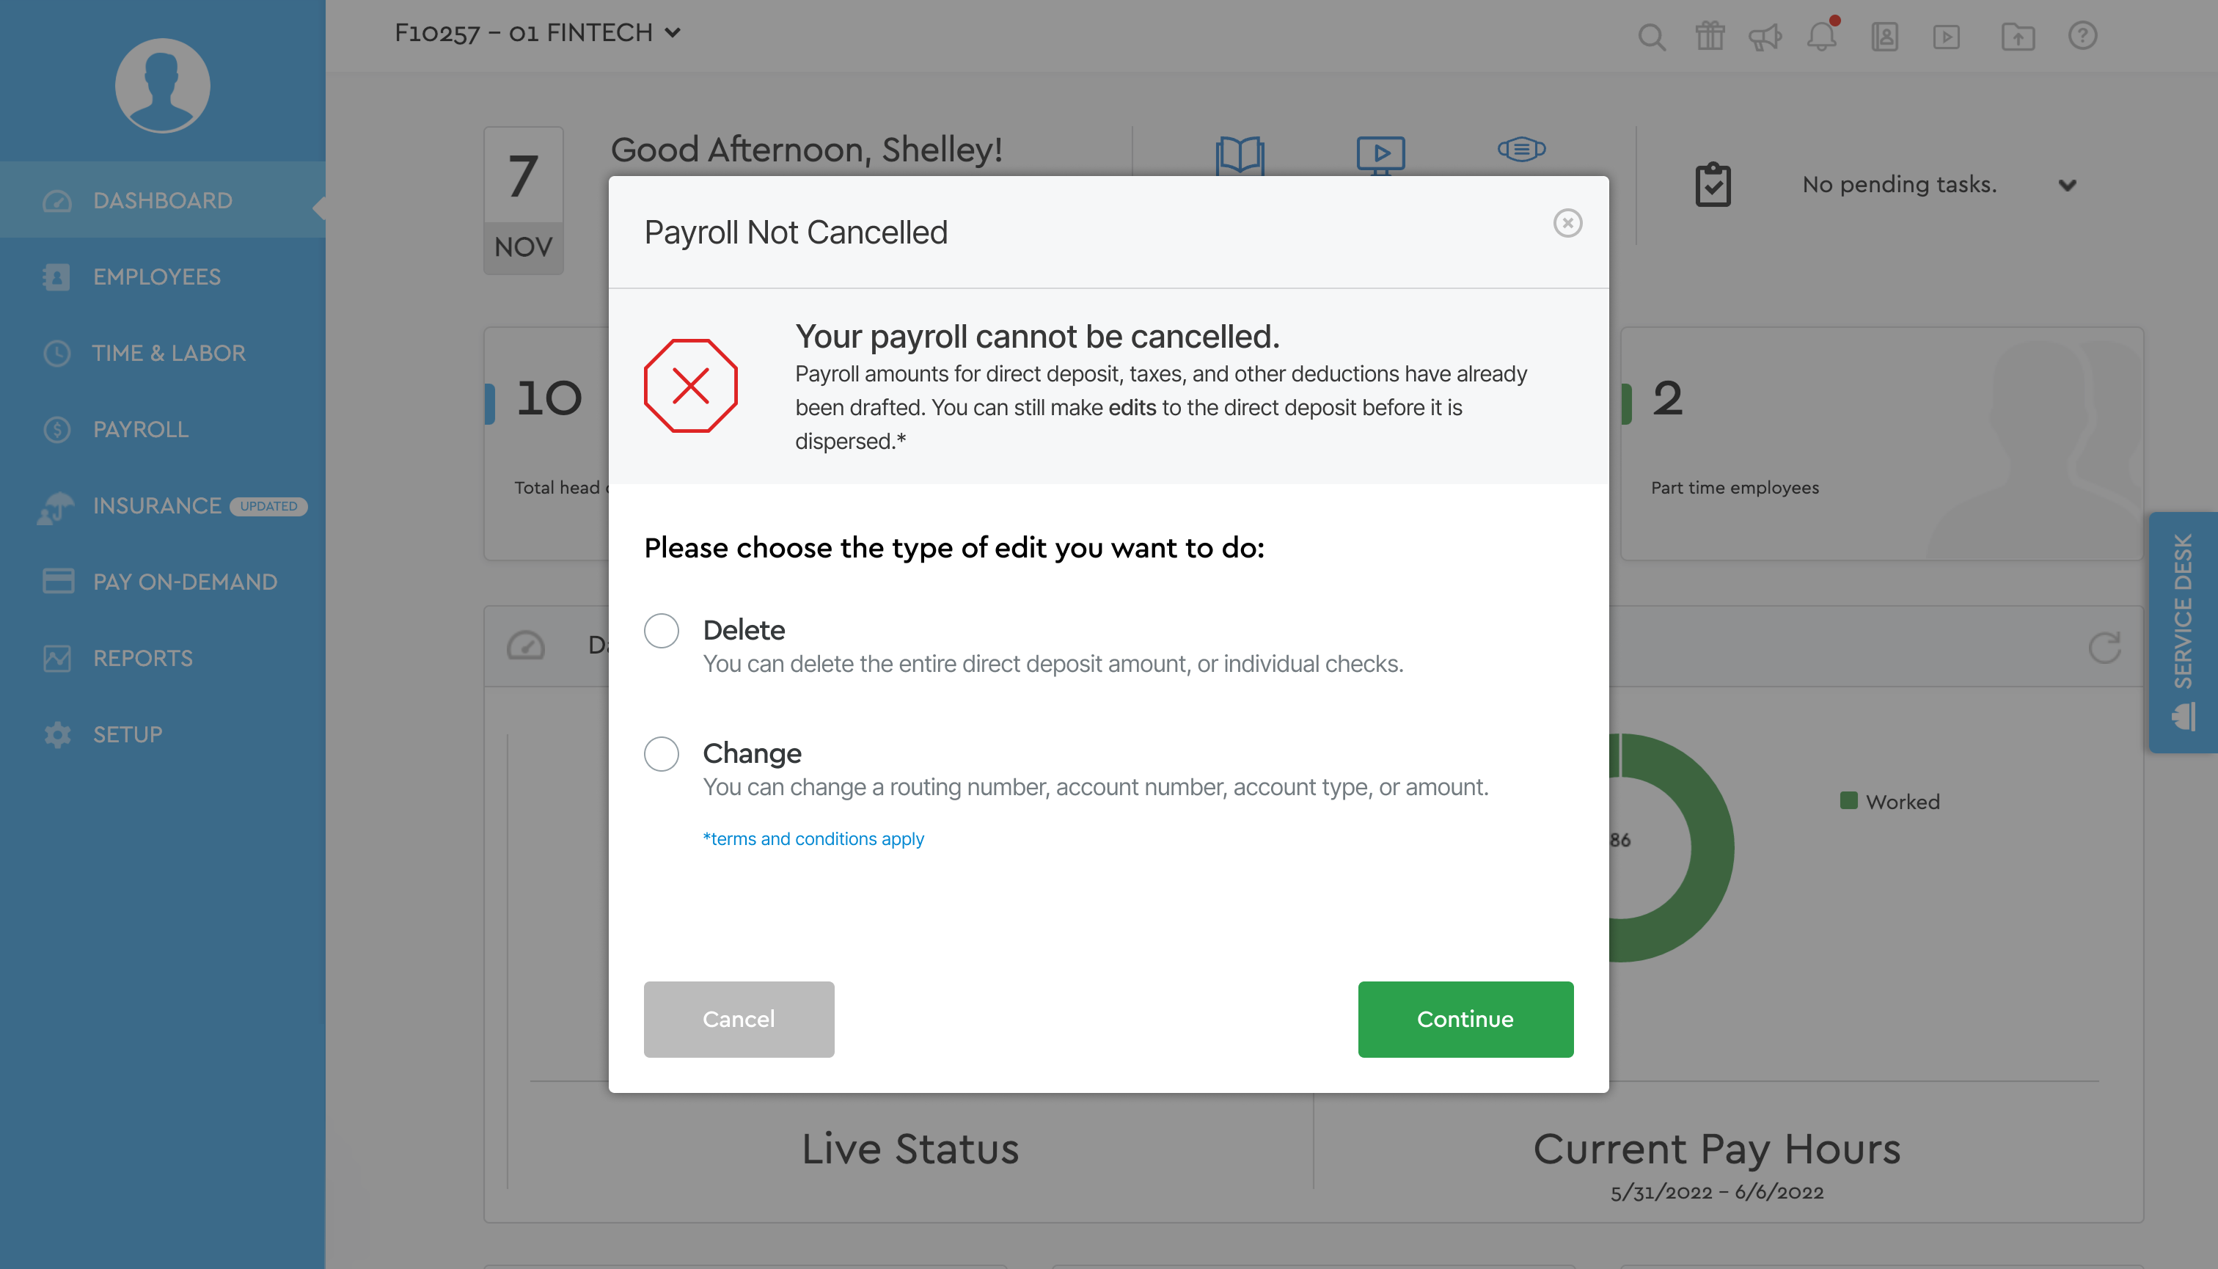This screenshot has height=1269, width=2218.
Task: Open the terms and conditions apply link
Action: point(813,838)
